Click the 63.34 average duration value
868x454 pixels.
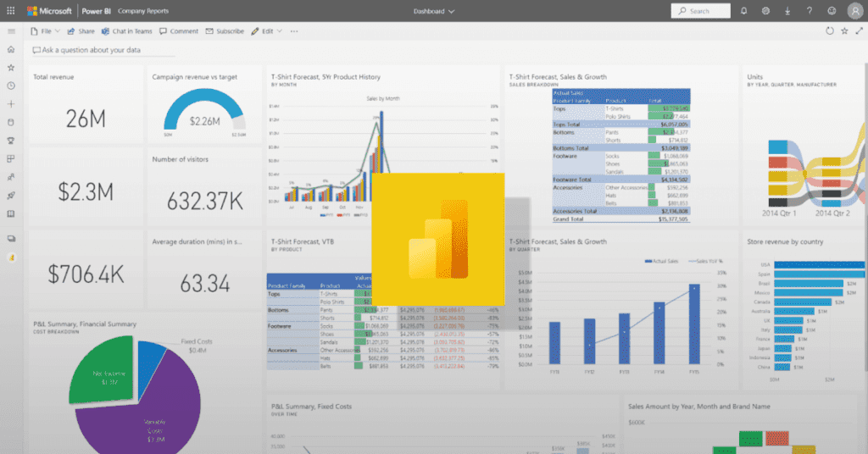point(205,284)
